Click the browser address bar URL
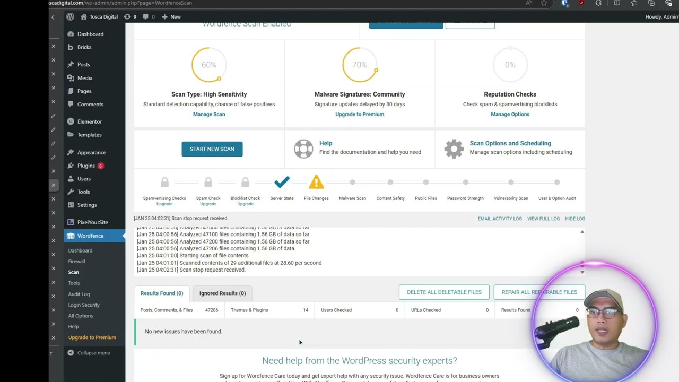679x382 pixels. (x=121, y=3)
